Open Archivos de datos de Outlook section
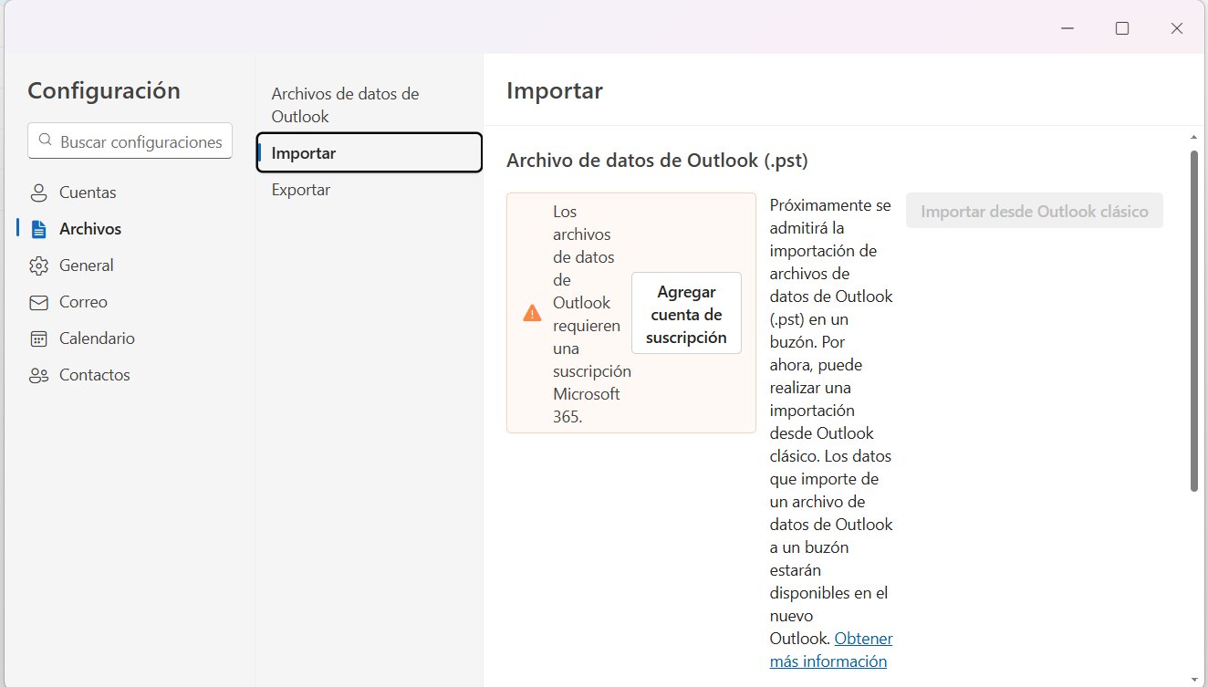The image size is (1208, 687). pos(345,104)
